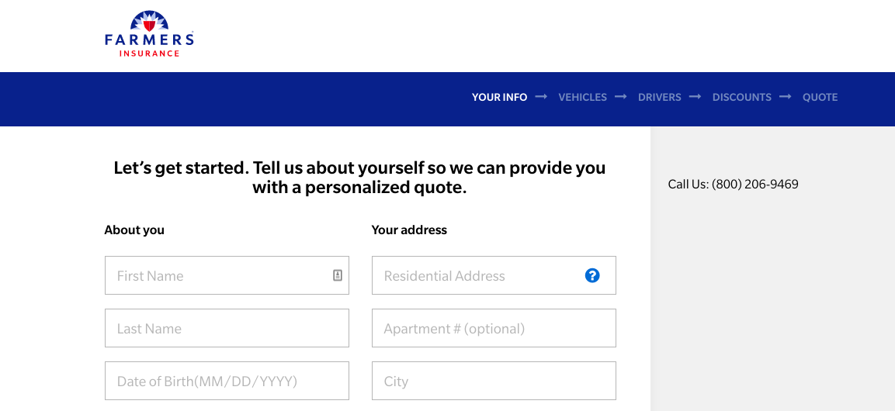
Task: Click the autofill contact icon in First Name
Action: (x=338, y=275)
